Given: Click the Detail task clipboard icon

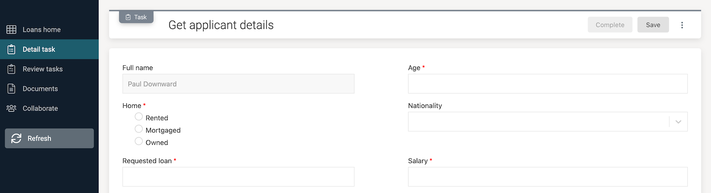Looking at the screenshot, I should pyautogui.click(x=11, y=49).
